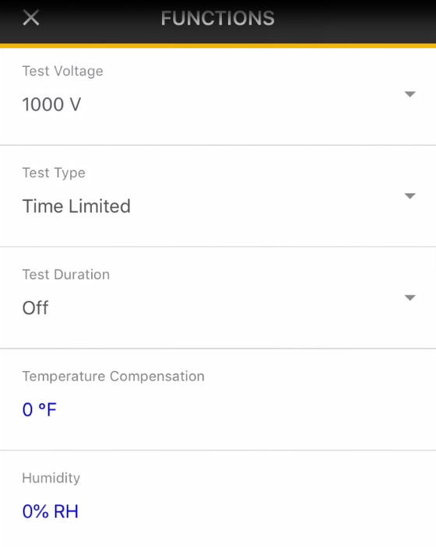Select the Test Voltage label

(x=62, y=71)
